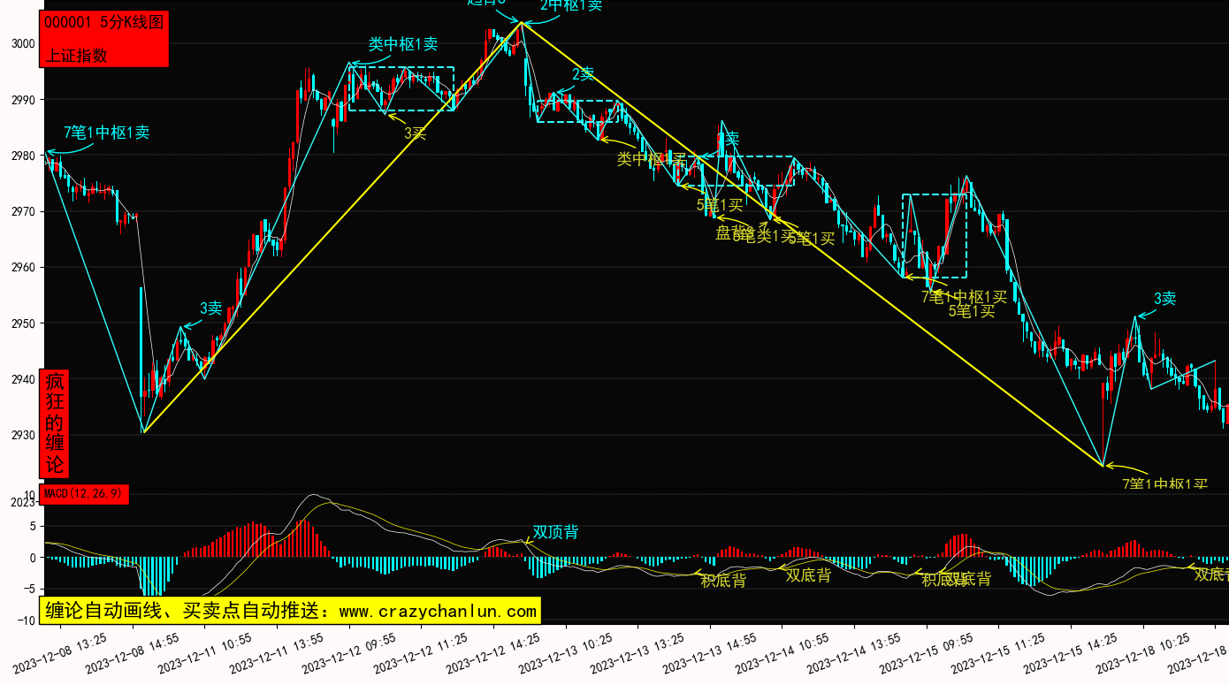Click the "双顶背" divergence label in MACD
This screenshot has width=1229, height=685.
(556, 532)
